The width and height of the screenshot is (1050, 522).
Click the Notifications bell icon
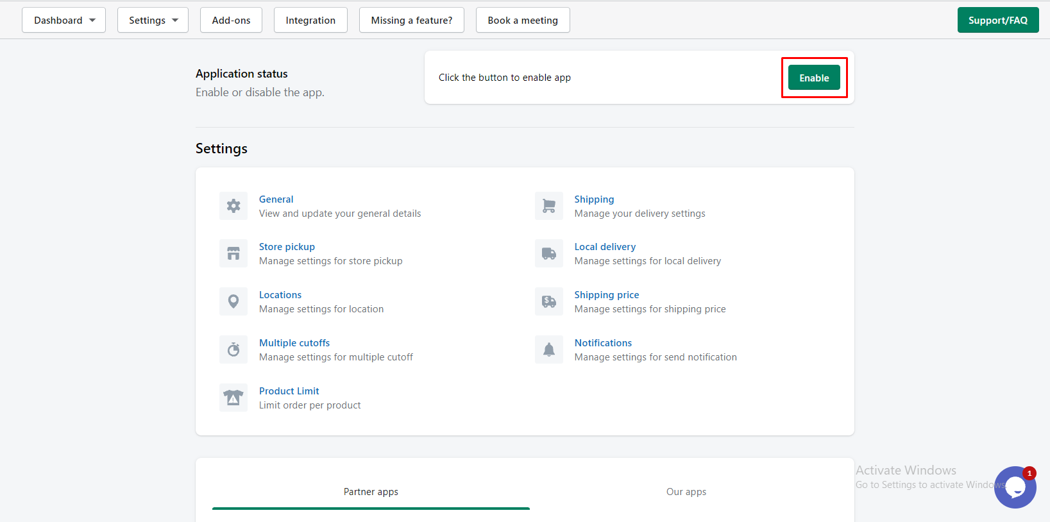tap(549, 349)
